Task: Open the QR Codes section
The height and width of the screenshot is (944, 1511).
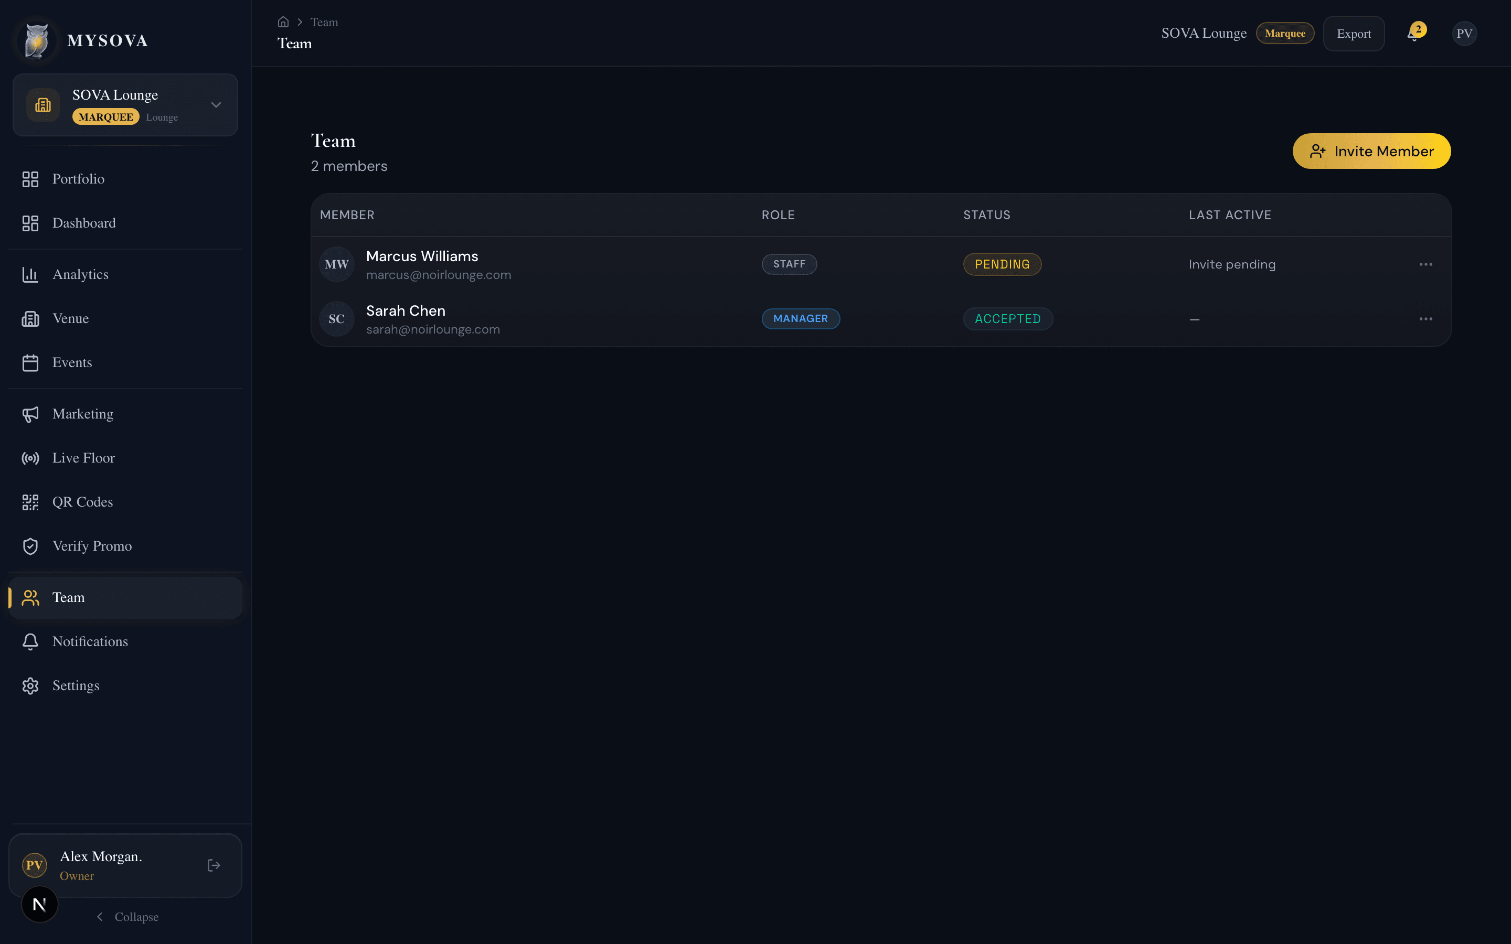Action: (82, 502)
